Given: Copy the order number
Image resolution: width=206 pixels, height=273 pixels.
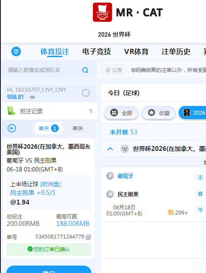Looking at the screenshot, I should point(88,237).
